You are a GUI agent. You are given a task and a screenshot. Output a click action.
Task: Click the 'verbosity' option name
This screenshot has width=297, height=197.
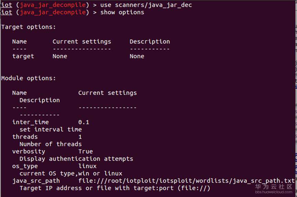28,151
